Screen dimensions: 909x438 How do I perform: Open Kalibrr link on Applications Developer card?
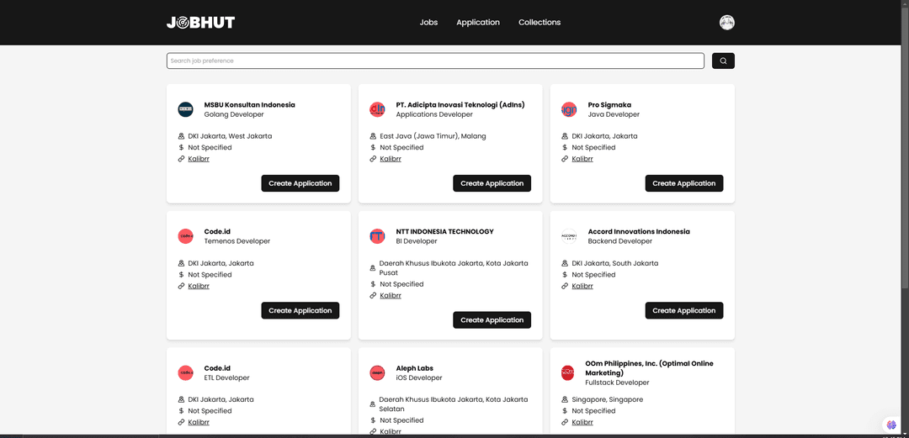point(391,159)
